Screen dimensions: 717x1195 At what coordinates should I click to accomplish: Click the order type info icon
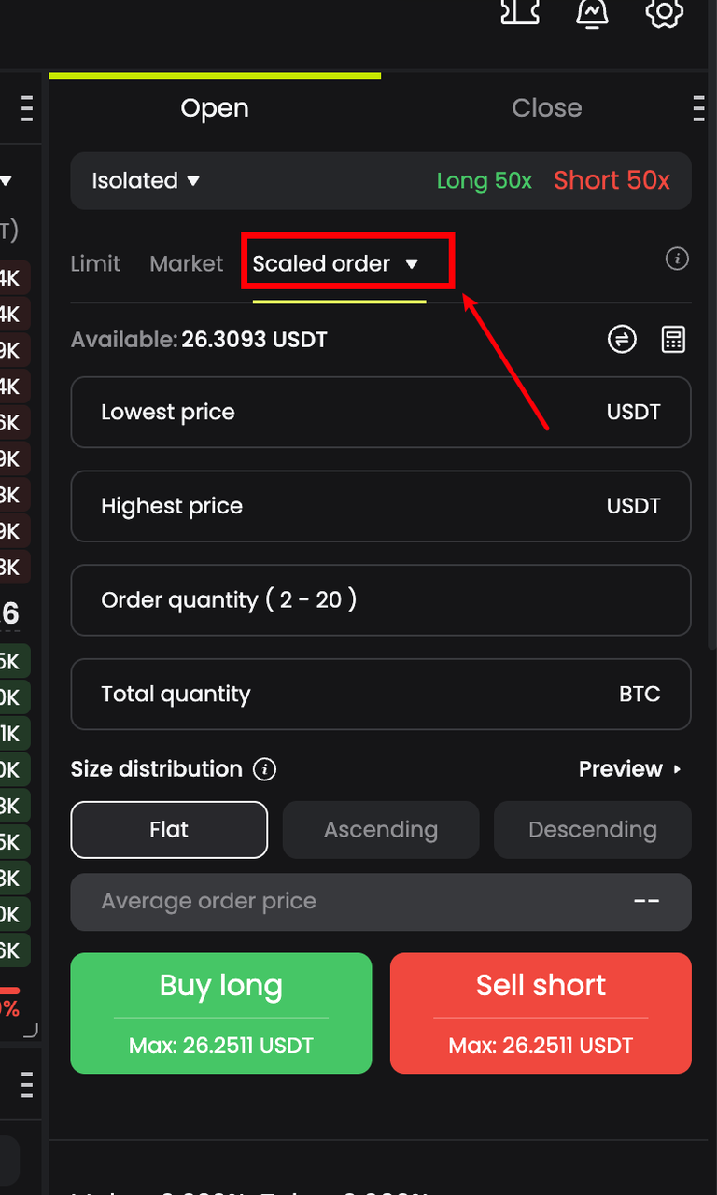pos(677,259)
